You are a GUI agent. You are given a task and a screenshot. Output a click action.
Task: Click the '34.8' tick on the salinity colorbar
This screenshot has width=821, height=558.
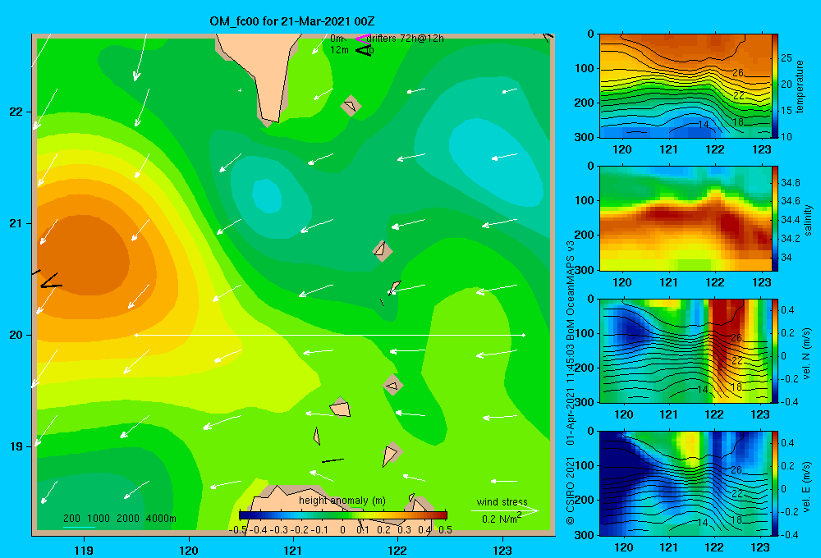click(x=790, y=183)
